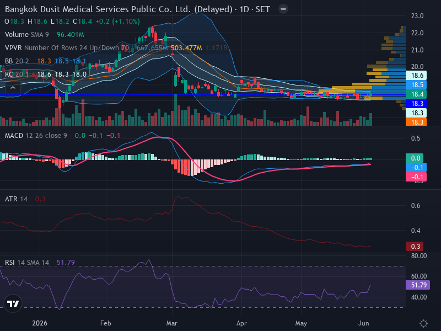Click the May label on time axis
Image resolution: width=441 pixels, height=331 pixels.
point(301,323)
